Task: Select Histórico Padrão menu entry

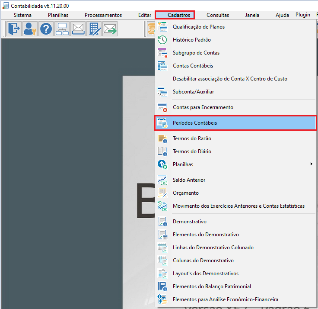Action: pos(235,40)
